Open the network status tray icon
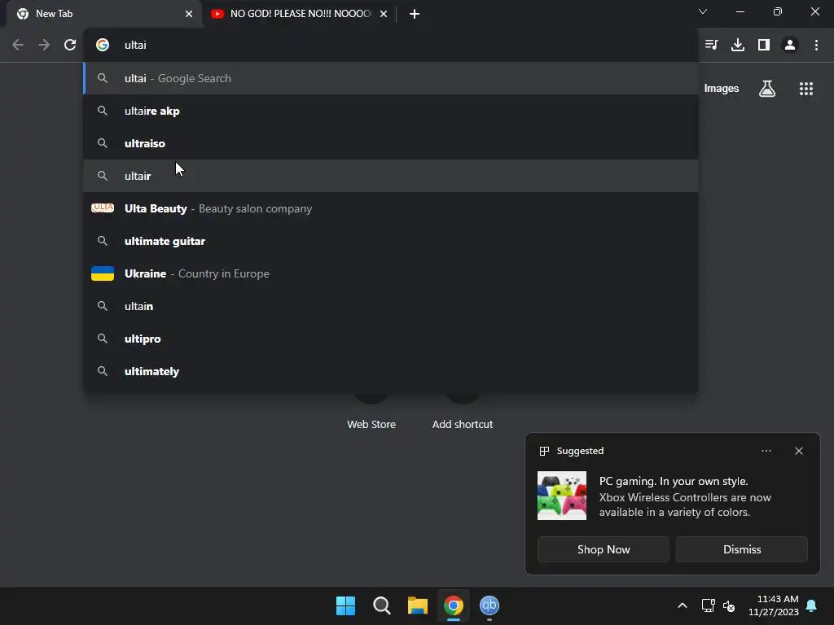The image size is (834, 625). tap(708, 605)
